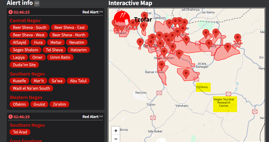The height and width of the screenshot is (142, 269).
Task: Click the clock icon next to 02:46:25
Action: pos(11,12)
